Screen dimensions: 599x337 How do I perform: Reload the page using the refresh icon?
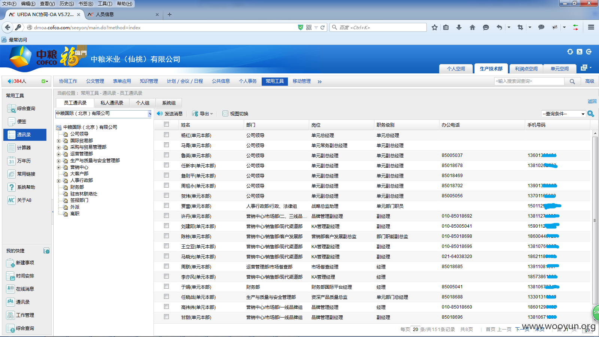pyautogui.click(x=322, y=27)
